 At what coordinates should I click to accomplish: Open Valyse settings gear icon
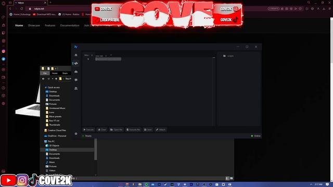click(x=76, y=134)
